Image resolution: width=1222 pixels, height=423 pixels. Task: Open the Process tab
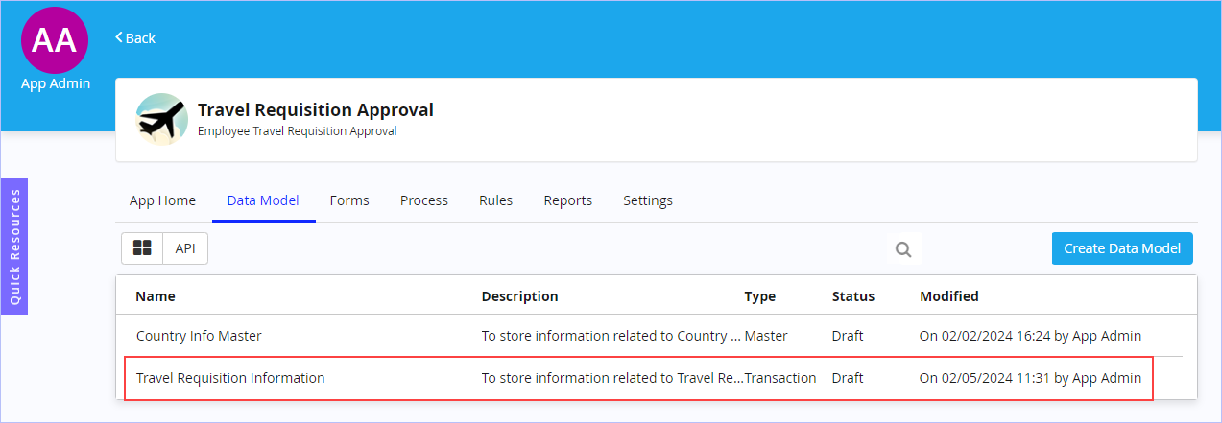pyautogui.click(x=424, y=200)
